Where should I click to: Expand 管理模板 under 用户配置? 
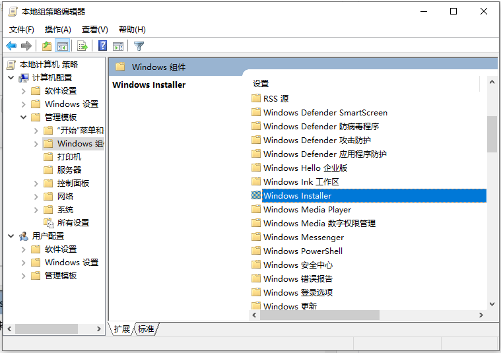23,276
